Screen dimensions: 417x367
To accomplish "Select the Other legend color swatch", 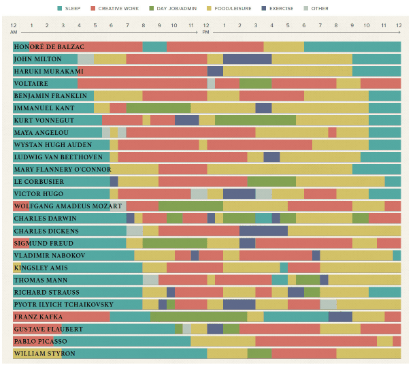I will click(306, 9).
